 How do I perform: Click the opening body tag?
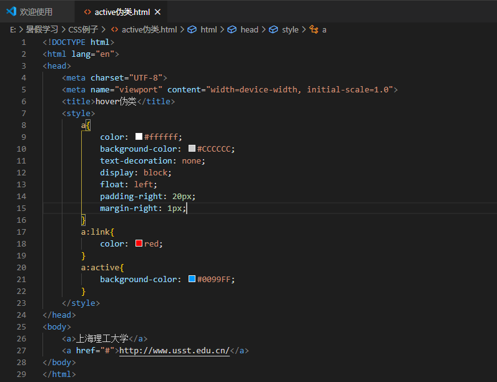pyautogui.click(x=57, y=327)
